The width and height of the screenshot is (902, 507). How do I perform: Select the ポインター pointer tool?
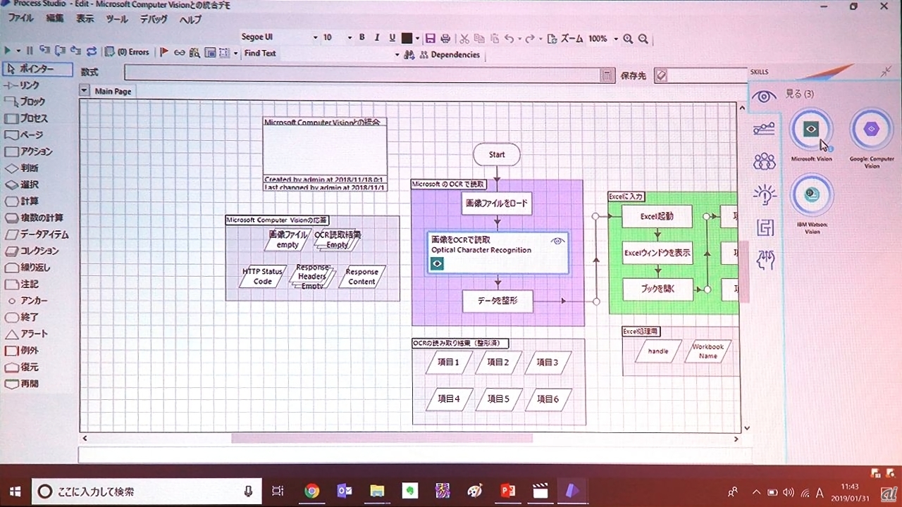37,69
